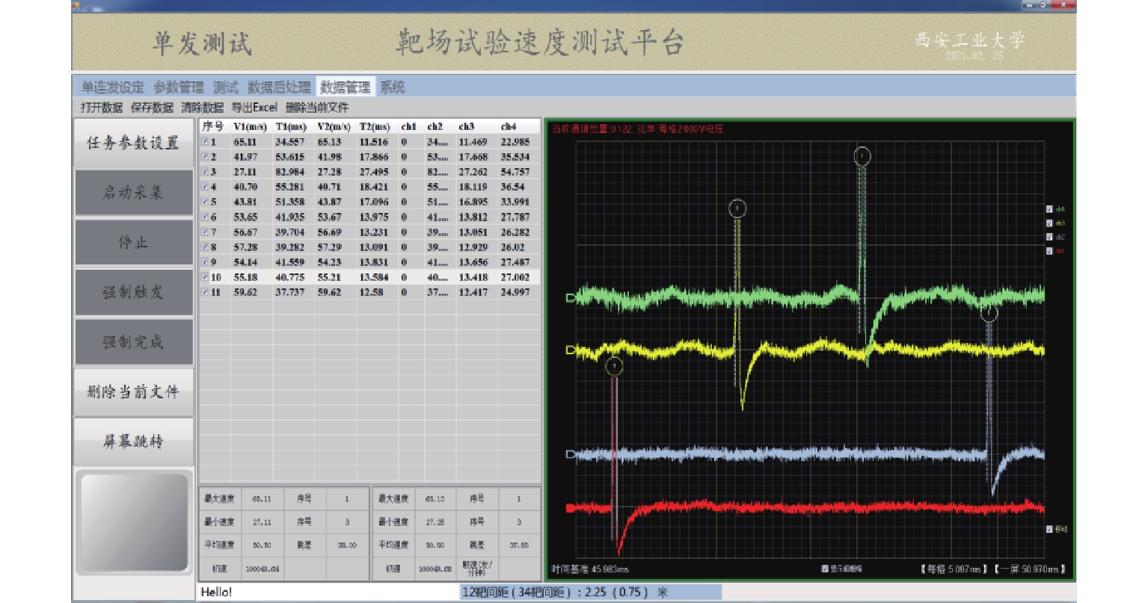1148x603 pixels.
Task: Click the circular marker on the green waveform pulse
Action: point(862,156)
